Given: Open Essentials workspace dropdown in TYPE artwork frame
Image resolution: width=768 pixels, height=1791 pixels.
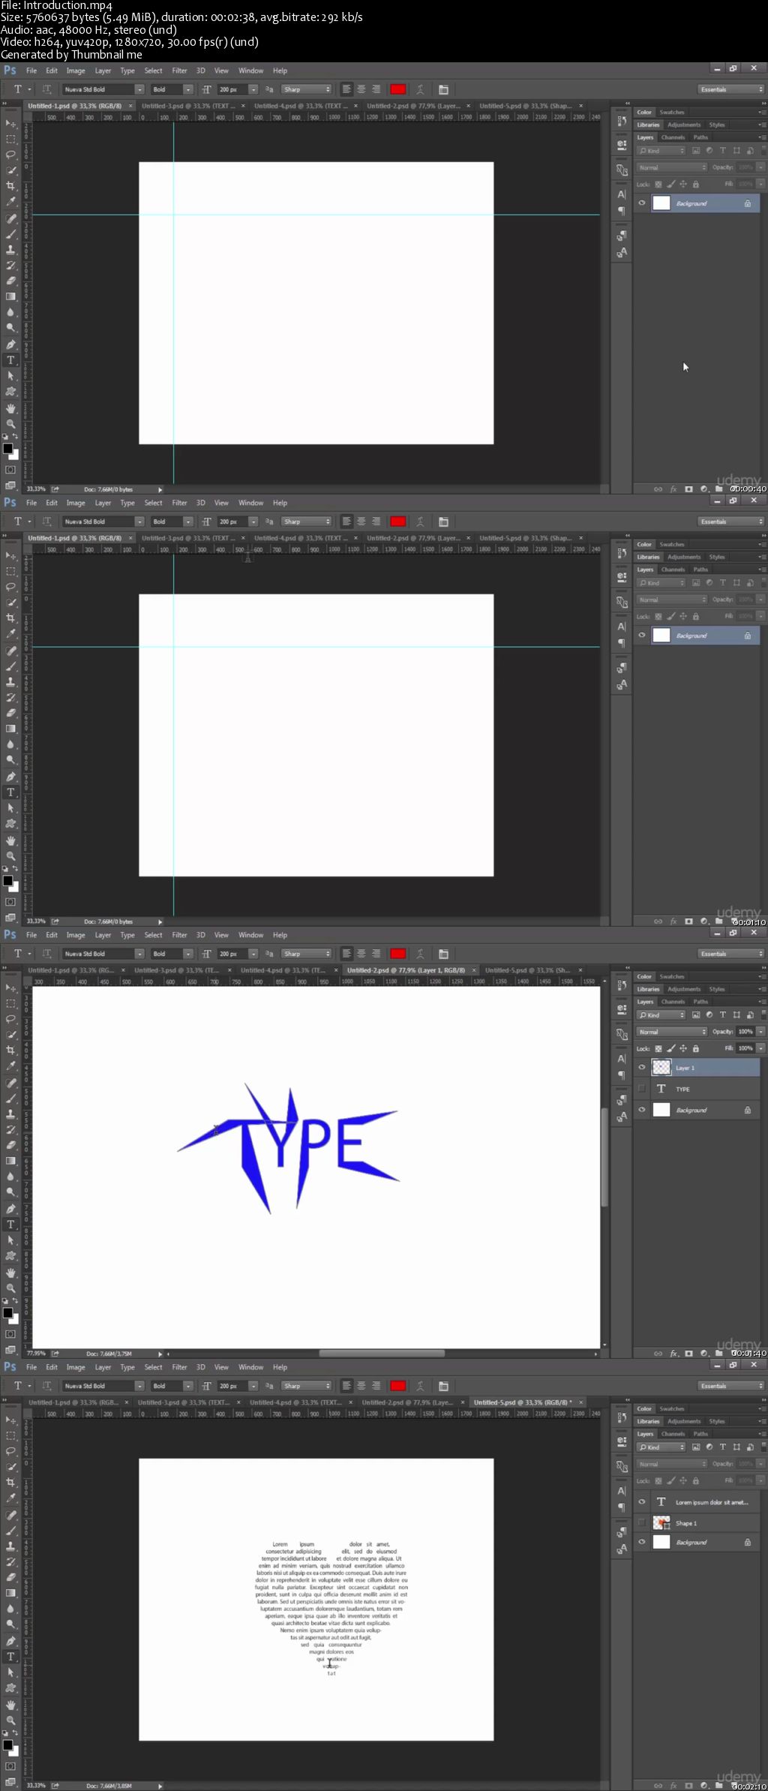Looking at the screenshot, I should point(730,954).
